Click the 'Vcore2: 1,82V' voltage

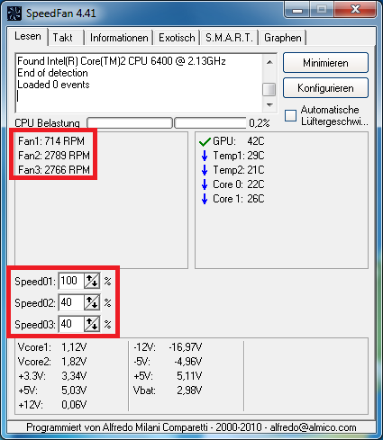point(52,362)
